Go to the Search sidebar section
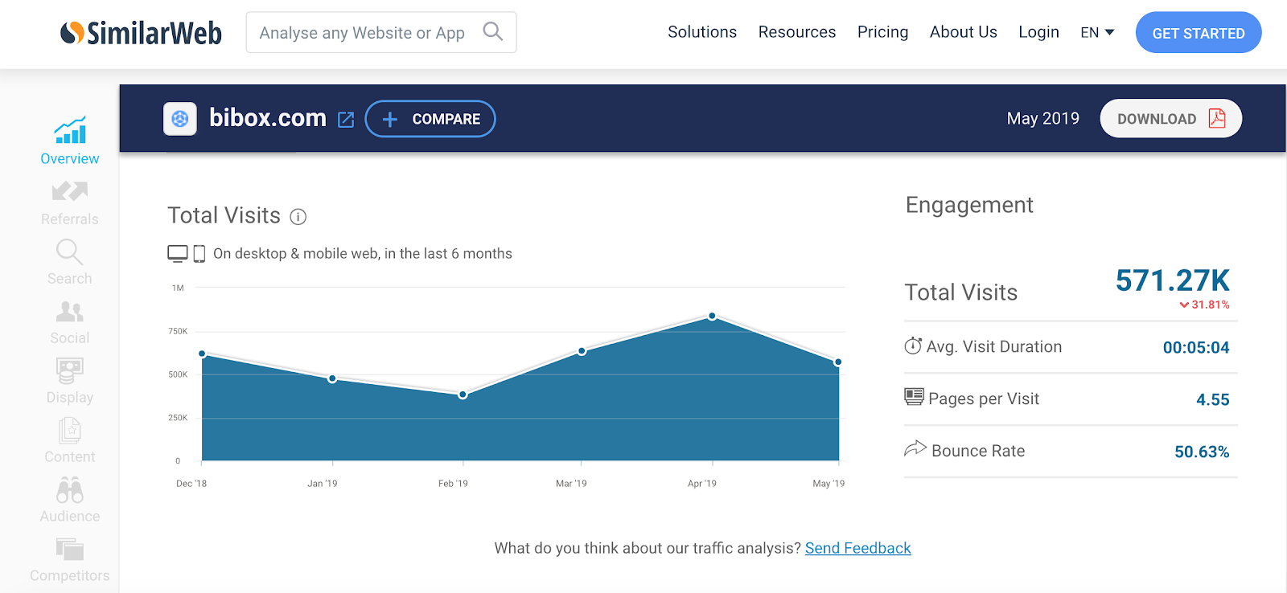 70,263
